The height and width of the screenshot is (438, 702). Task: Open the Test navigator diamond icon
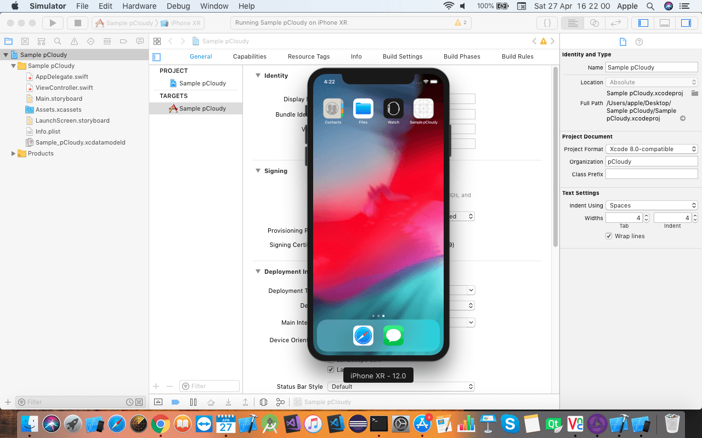(90, 41)
